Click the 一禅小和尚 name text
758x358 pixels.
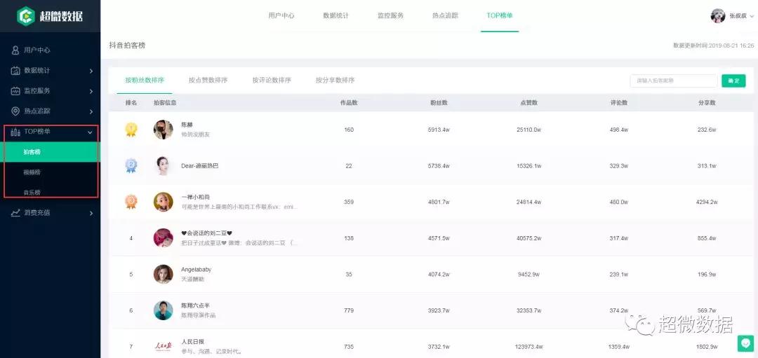(x=196, y=197)
